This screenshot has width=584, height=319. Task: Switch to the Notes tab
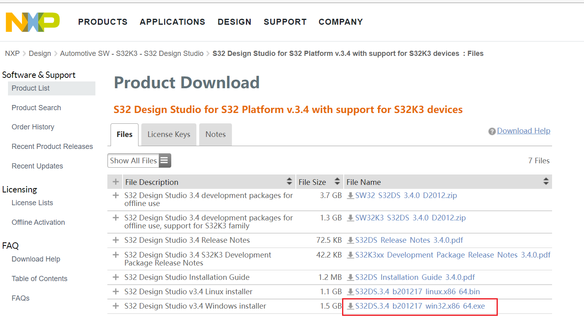(x=216, y=135)
